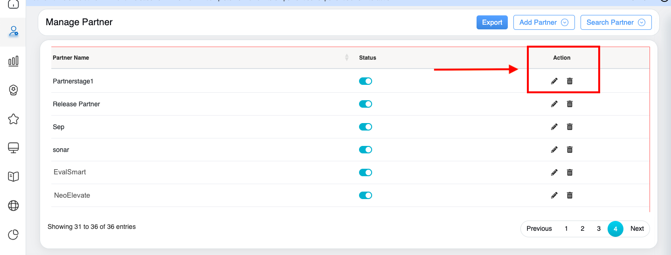Click the edit pencil for Partnerstage1
The height and width of the screenshot is (255, 671).
click(554, 81)
